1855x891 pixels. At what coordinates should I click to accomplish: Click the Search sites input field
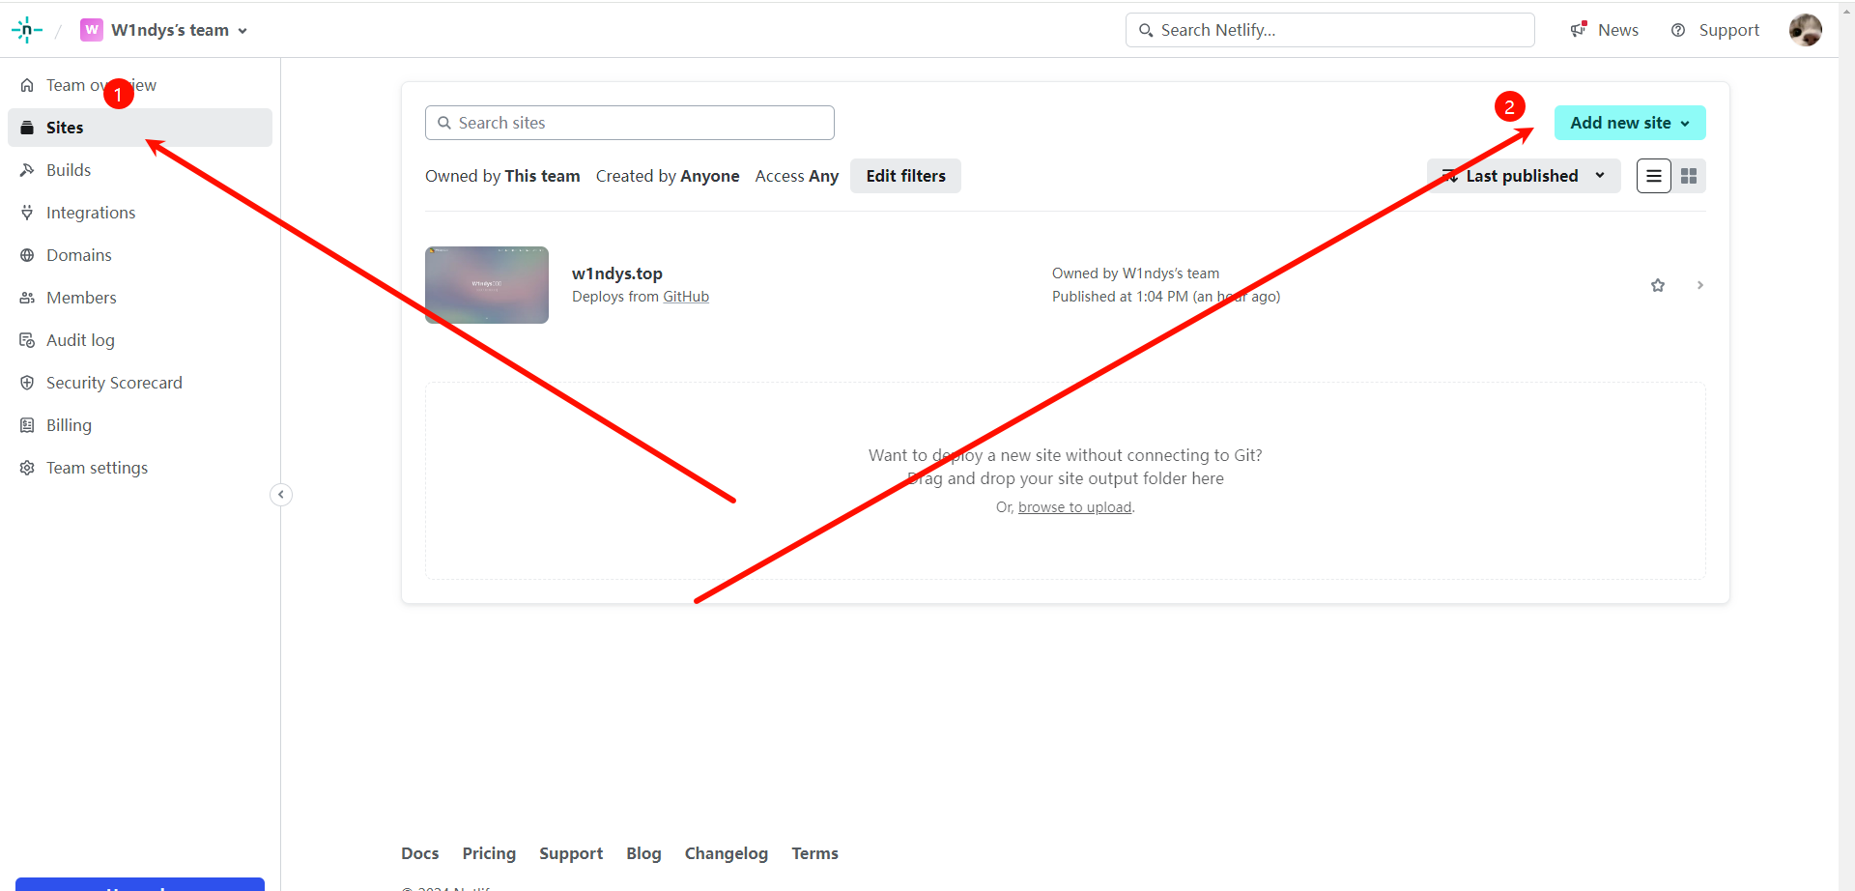(630, 123)
